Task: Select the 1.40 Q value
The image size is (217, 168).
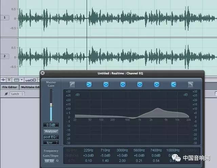Action: pyautogui.click(x=105, y=161)
